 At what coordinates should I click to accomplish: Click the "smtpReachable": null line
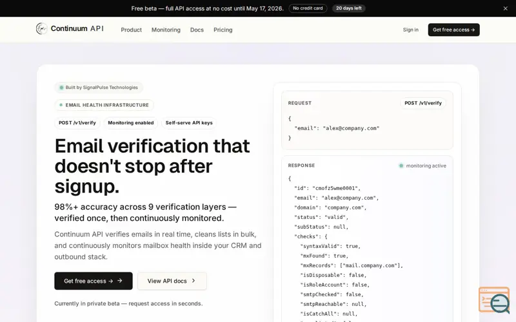point(333,304)
